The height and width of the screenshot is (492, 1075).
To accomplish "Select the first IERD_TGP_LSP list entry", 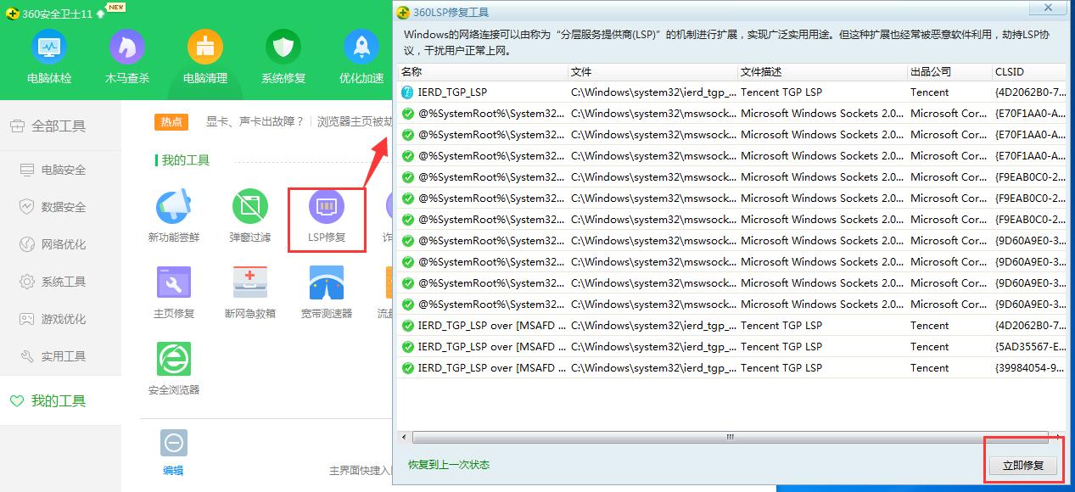I will (454, 92).
